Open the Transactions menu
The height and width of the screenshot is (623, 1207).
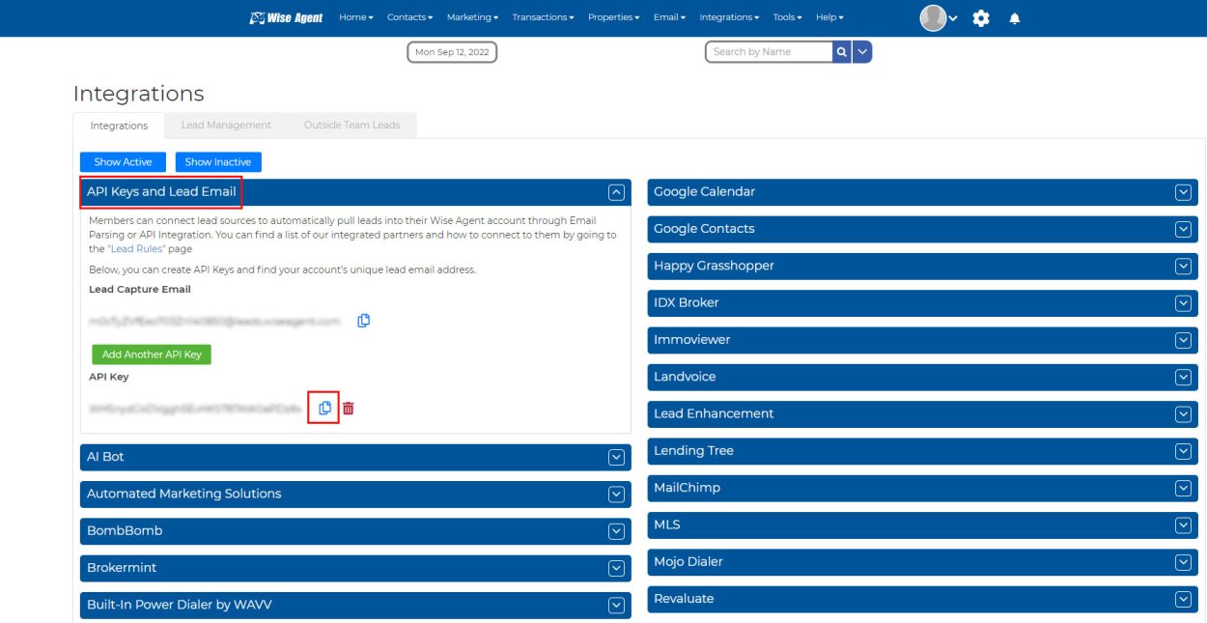coord(541,16)
